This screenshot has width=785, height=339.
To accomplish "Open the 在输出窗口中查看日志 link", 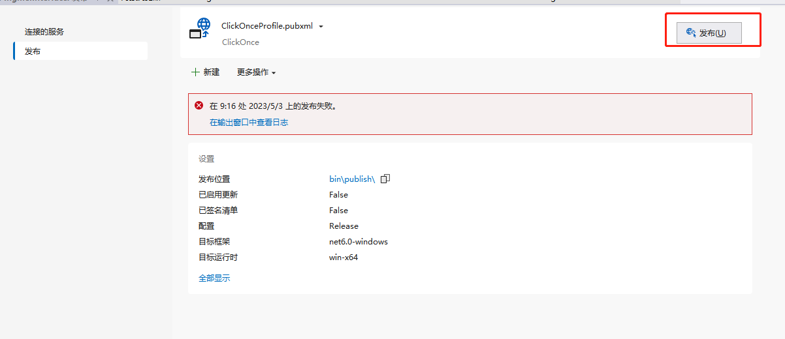I will tap(249, 122).
